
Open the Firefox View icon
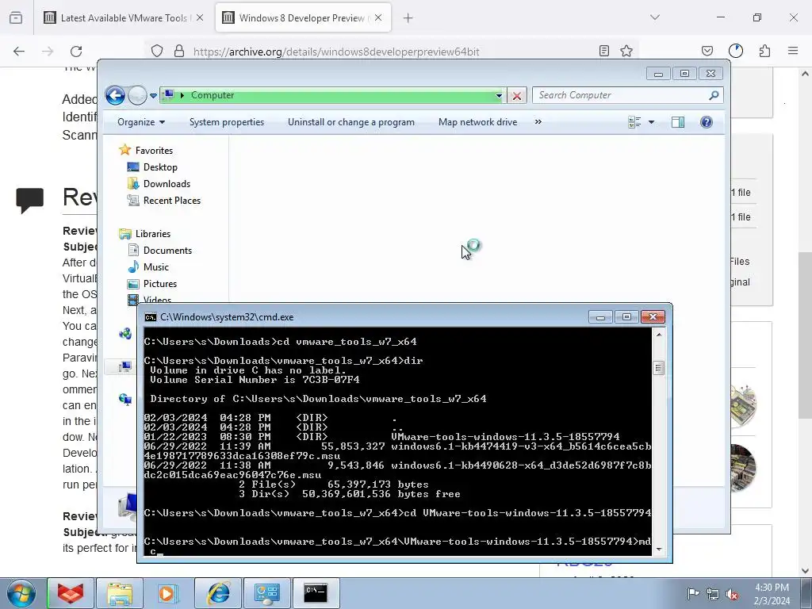pyautogui.click(x=16, y=17)
